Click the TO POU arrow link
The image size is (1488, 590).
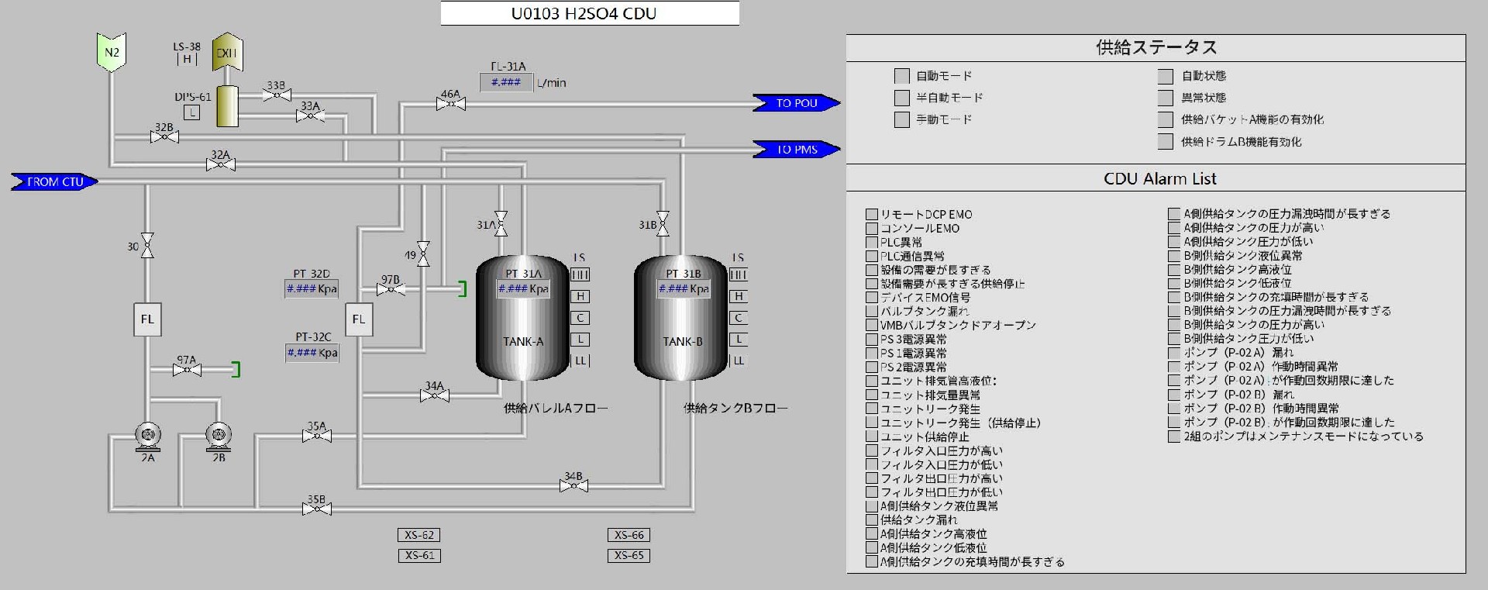[x=796, y=103]
